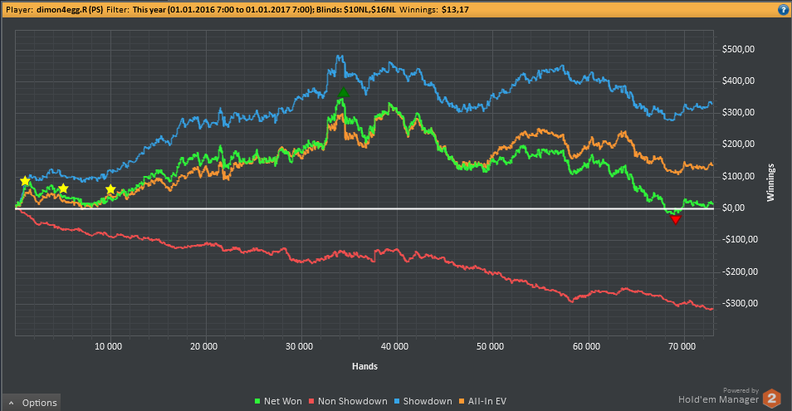792x411 pixels.
Task: Click the -$300,00 axis label
Action: point(740,303)
